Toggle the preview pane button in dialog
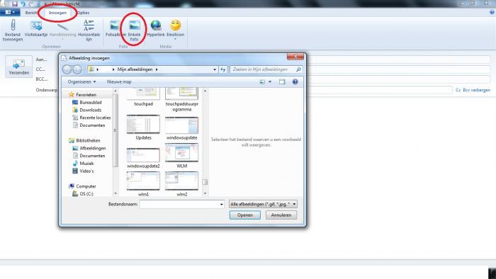 pos(282,82)
